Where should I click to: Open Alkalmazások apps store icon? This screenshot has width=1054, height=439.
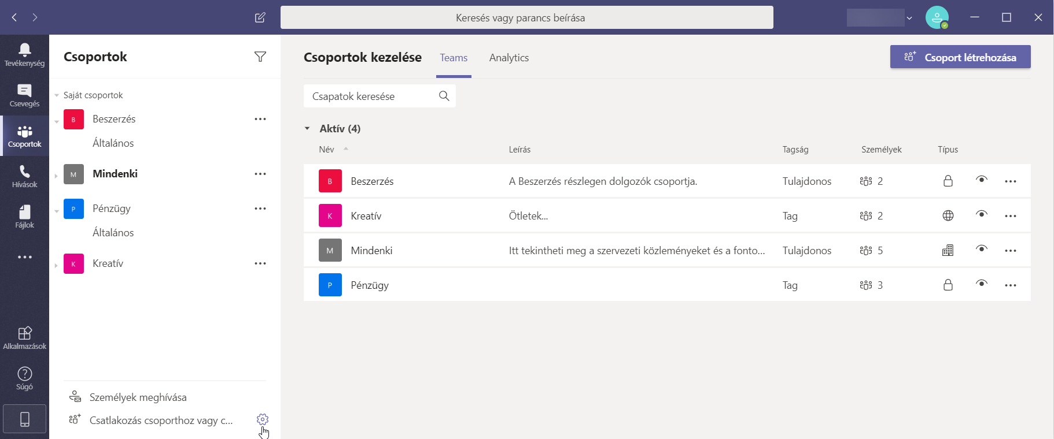pos(24,338)
